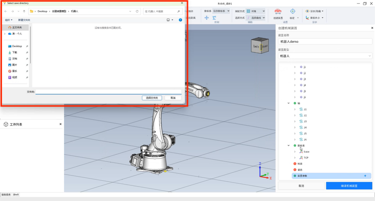Click the 编译机械装置 button
This screenshot has width=375, height=201.
tap(349, 186)
